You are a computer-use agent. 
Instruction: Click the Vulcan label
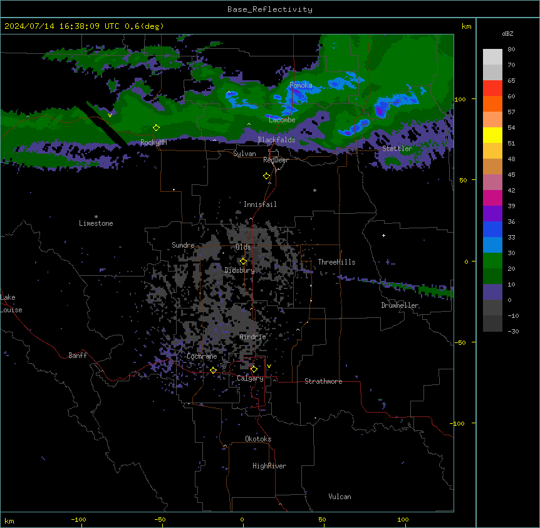coord(340,497)
